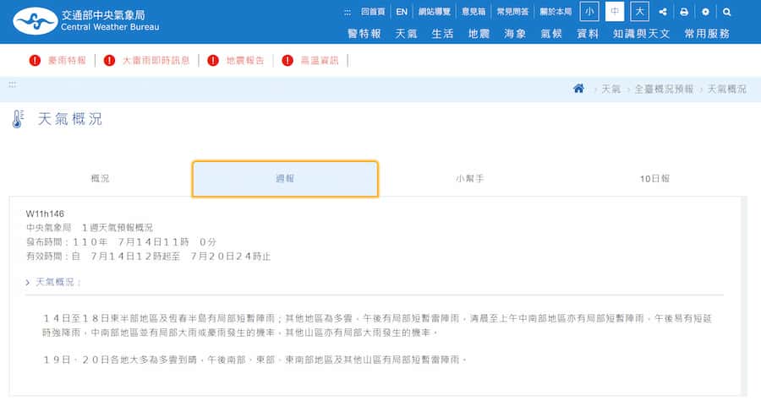Click 全臺概況預報 breadcrumb link
Screen dimensions: 761x411
[664, 89]
